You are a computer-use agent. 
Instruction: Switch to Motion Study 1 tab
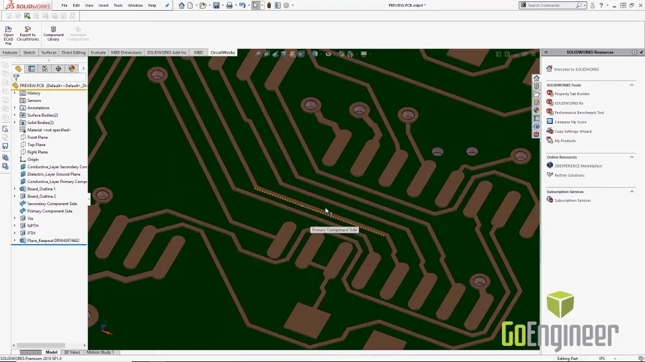coord(100,352)
